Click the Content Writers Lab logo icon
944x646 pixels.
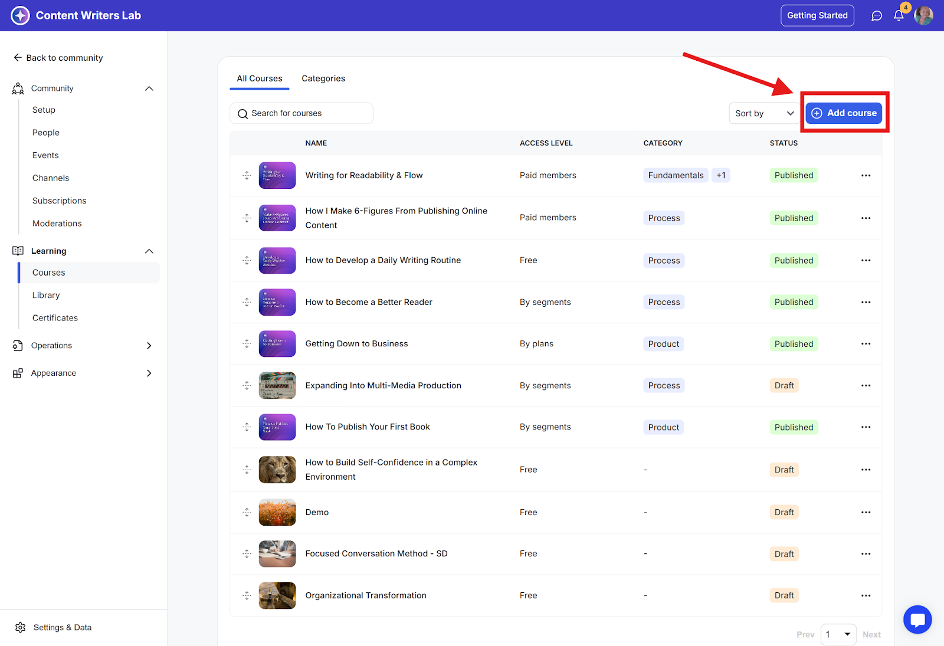tap(20, 15)
